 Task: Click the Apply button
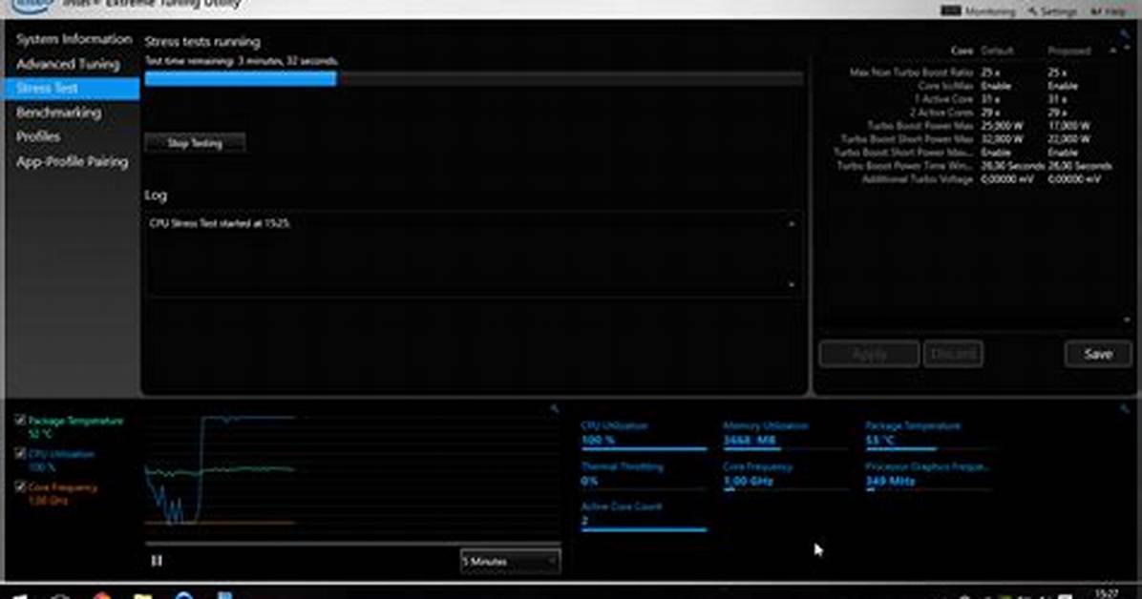point(869,354)
